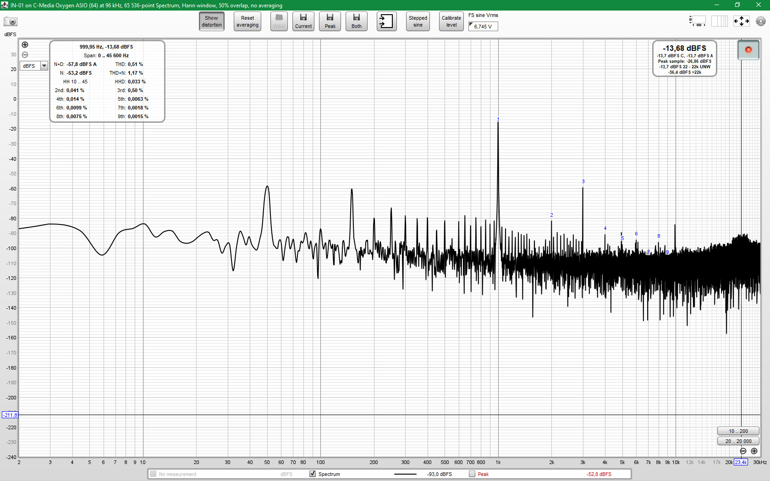770x481 pixels.
Task: Open Stepped sine measurement
Action: [x=418, y=22]
